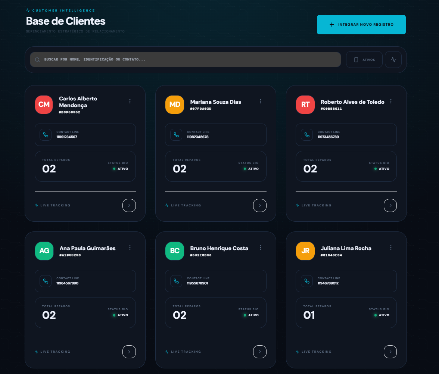Viewport: 439px width, 374px height.
Task: Select client ID #C0B58611
Action: click(x=331, y=109)
